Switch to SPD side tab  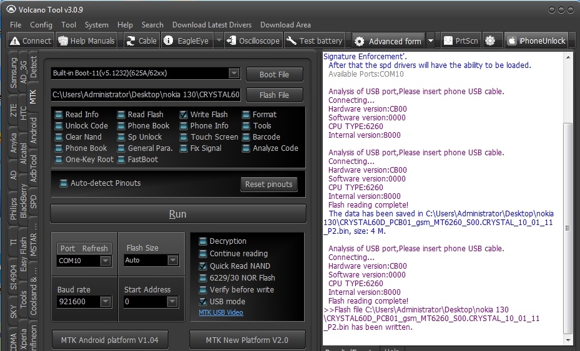pyautogui.click(x=33, y=201)
